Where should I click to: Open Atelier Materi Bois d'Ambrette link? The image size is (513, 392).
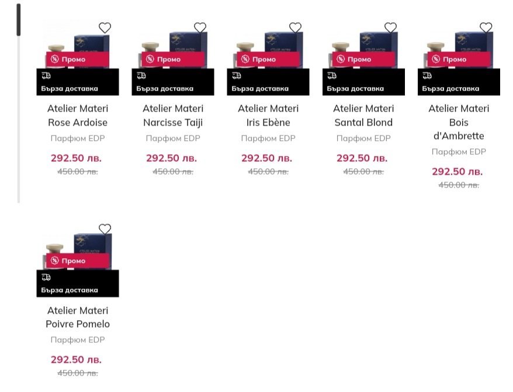point(459,122)
